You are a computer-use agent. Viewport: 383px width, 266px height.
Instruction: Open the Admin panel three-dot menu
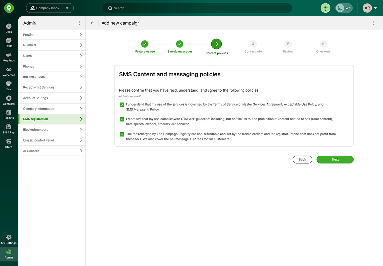coord(79,23)
